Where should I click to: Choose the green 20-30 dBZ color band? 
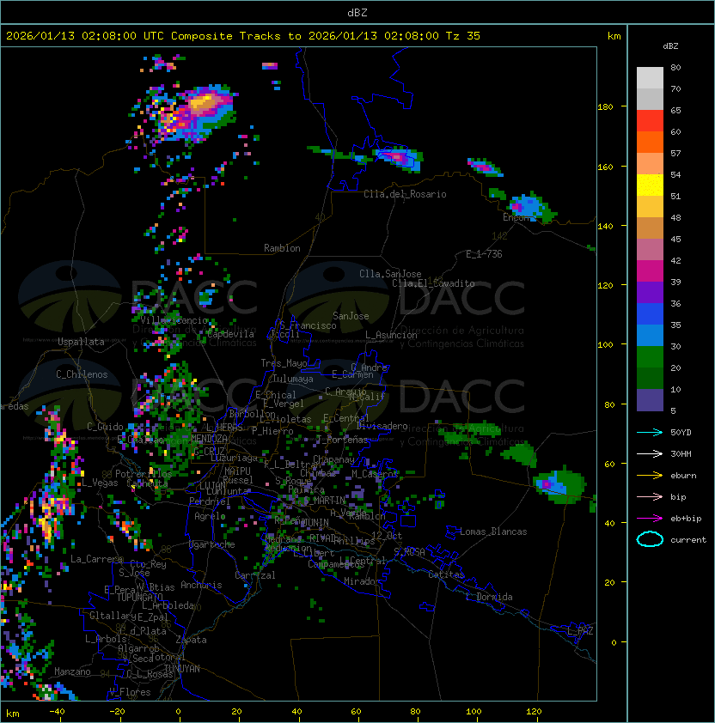(x=650, y=357)
